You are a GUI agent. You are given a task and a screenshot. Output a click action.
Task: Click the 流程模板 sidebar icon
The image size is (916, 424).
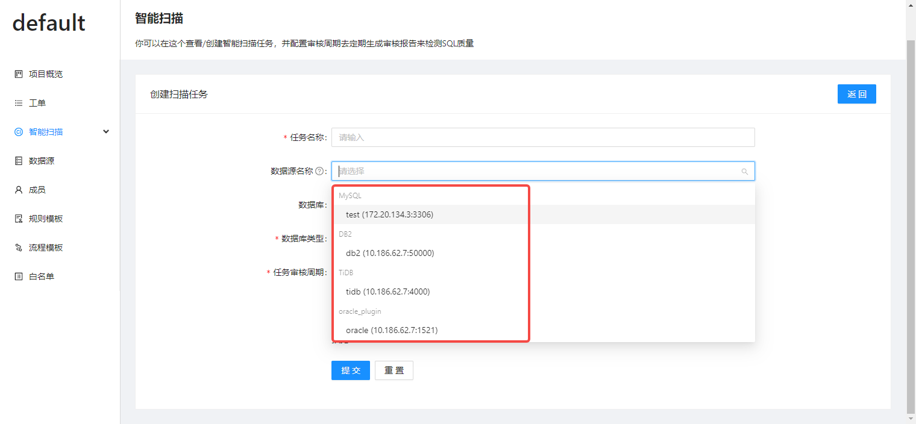pos(19,248)
